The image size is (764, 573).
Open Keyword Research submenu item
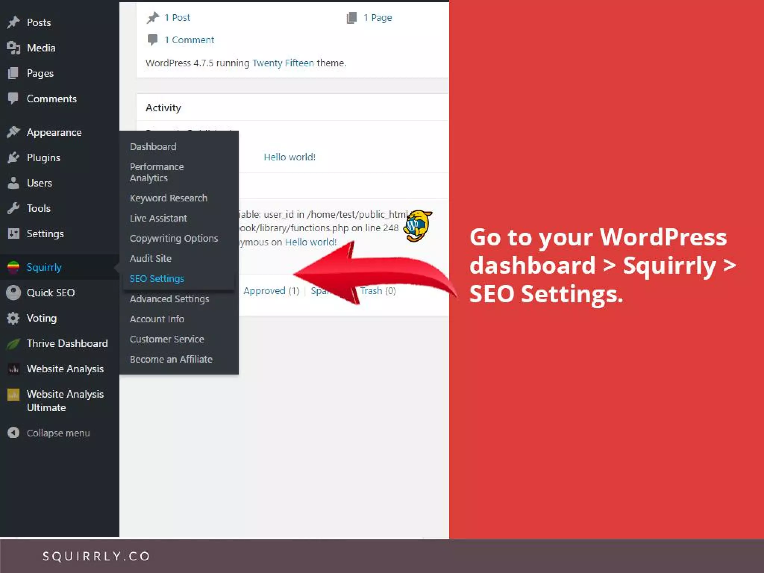(x=168, y=198)
